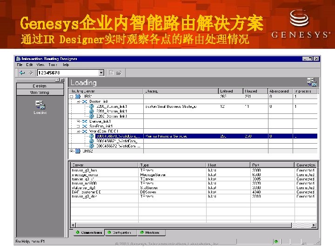
Task: Sort by Entered column header
Action: (x=231, y=91)
